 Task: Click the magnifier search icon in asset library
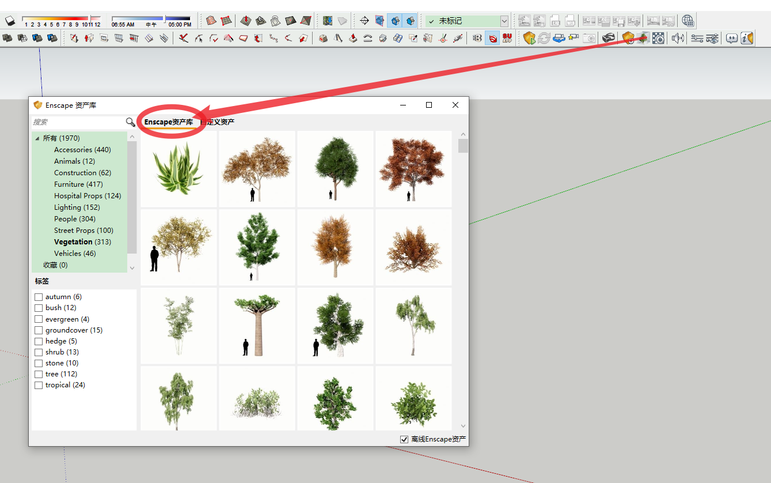(131, 122)
